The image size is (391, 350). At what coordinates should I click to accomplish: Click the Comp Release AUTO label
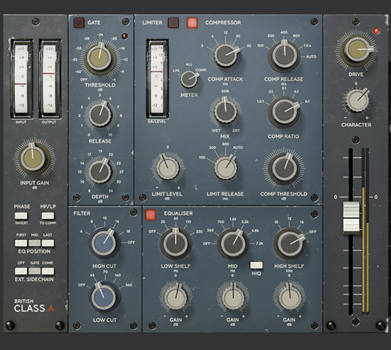point(311,57)
